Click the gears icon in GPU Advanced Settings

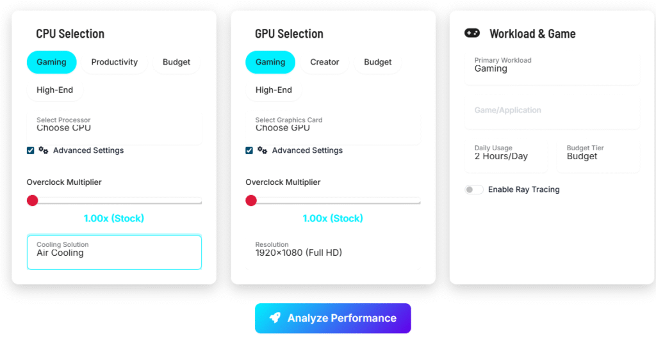coord(263,150)
